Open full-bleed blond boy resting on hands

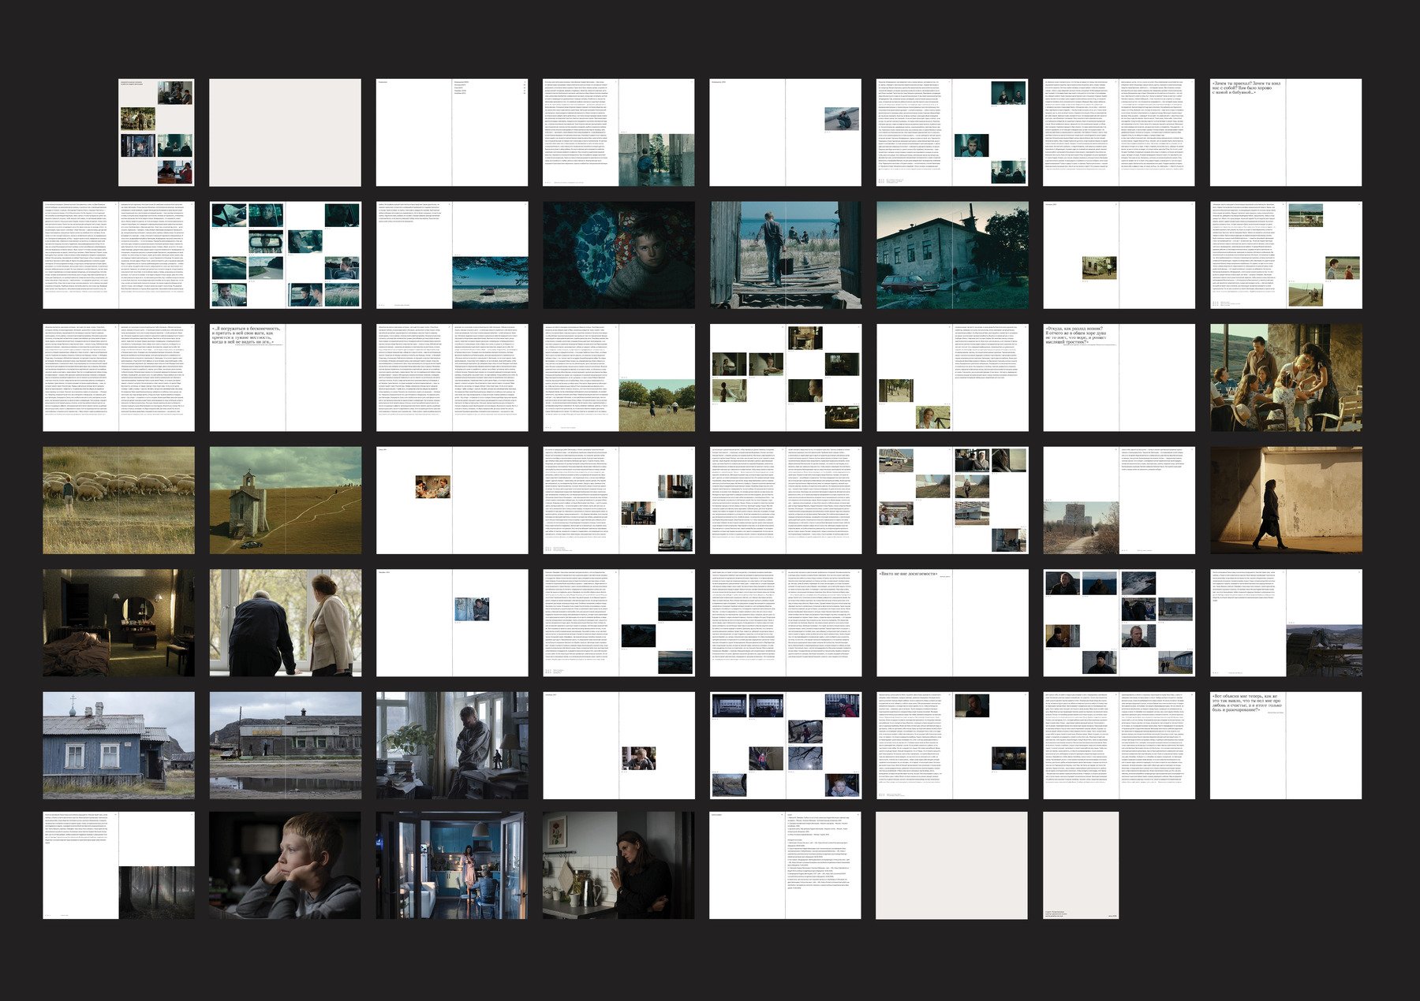(286, 865)
